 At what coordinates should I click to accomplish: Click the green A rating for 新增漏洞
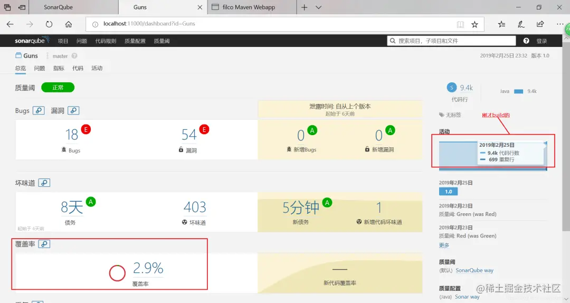click(390, 130)
